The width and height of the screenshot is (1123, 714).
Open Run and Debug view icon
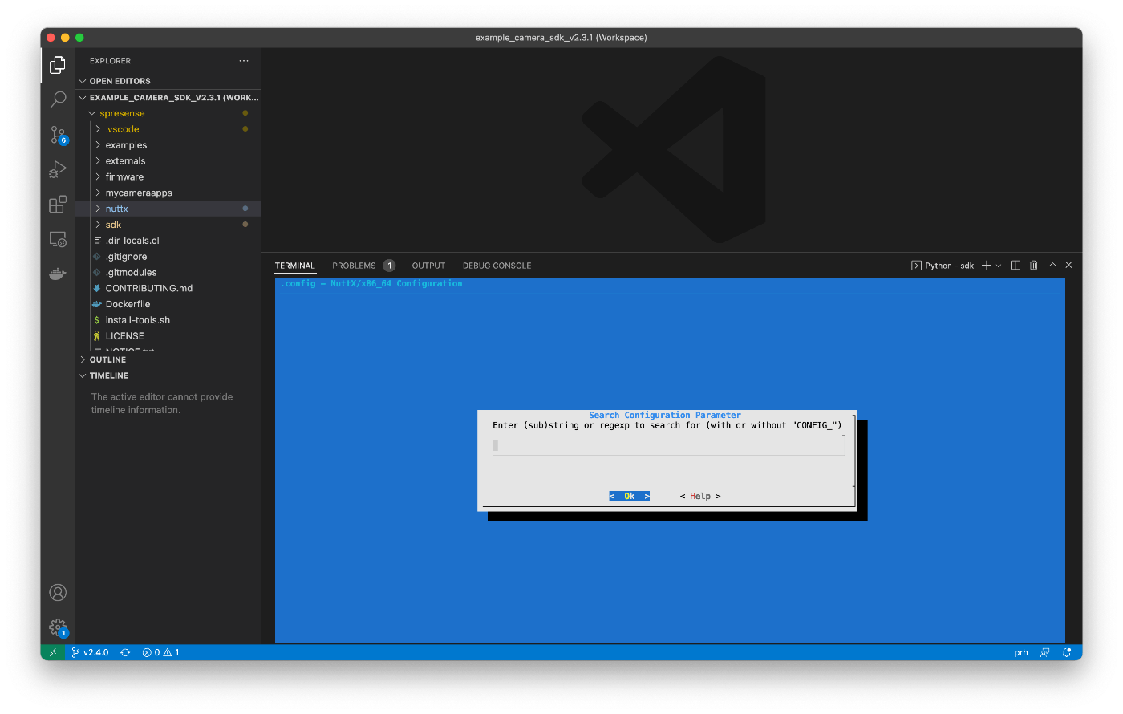[x=58, y=169]
